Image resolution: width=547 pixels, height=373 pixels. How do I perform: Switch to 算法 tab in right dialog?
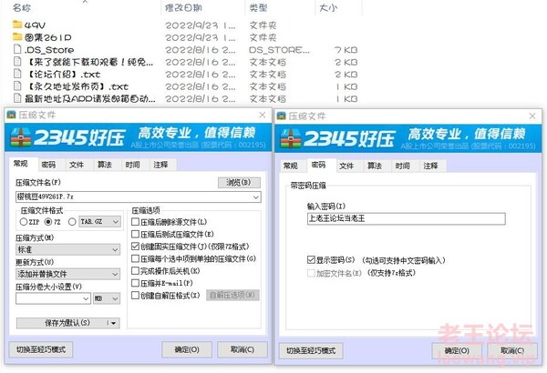point(375,166)
